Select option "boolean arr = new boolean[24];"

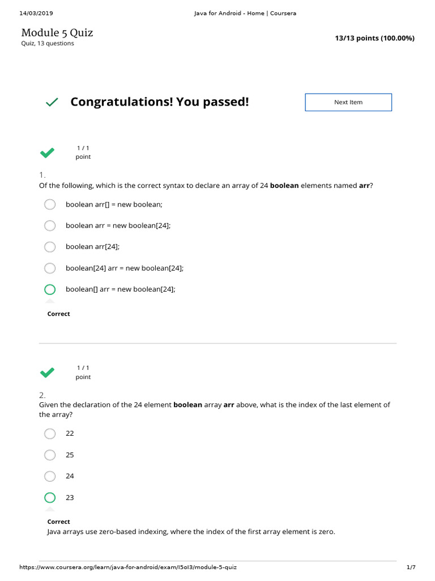50,225
